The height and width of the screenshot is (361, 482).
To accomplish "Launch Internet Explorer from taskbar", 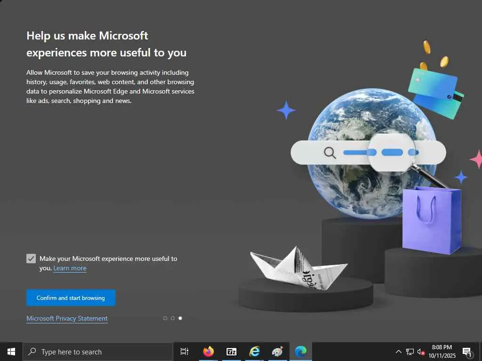I will click(x=255, y=352).
